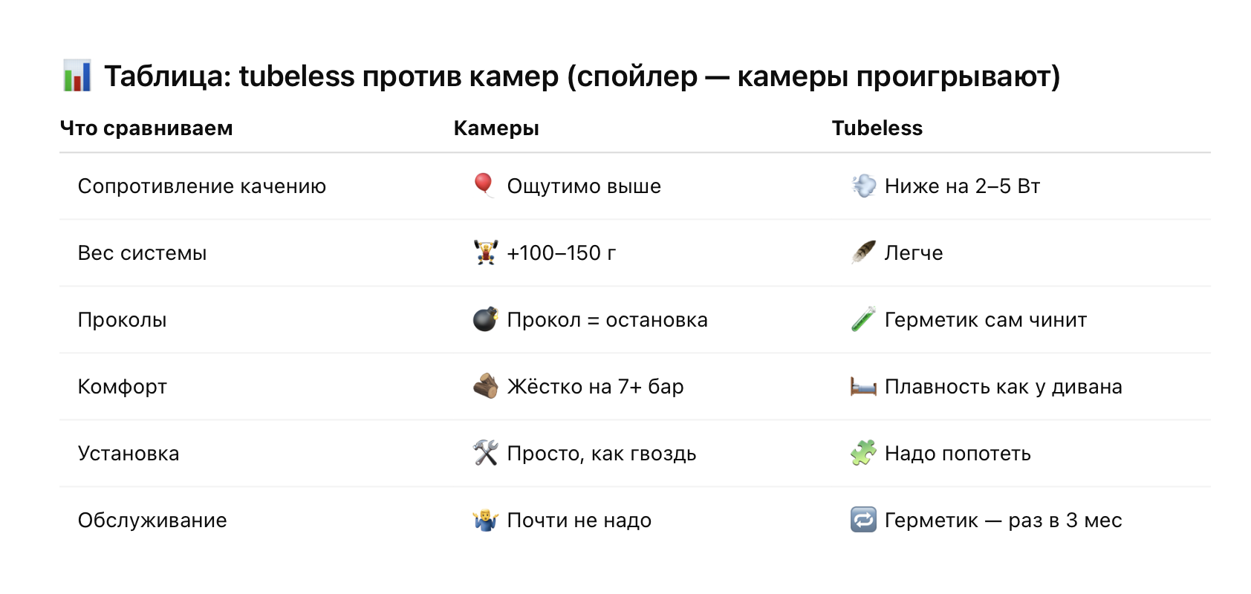Click the wood log emoji
This screenshot has width=1251, height=594.
(x=486, y=386)
